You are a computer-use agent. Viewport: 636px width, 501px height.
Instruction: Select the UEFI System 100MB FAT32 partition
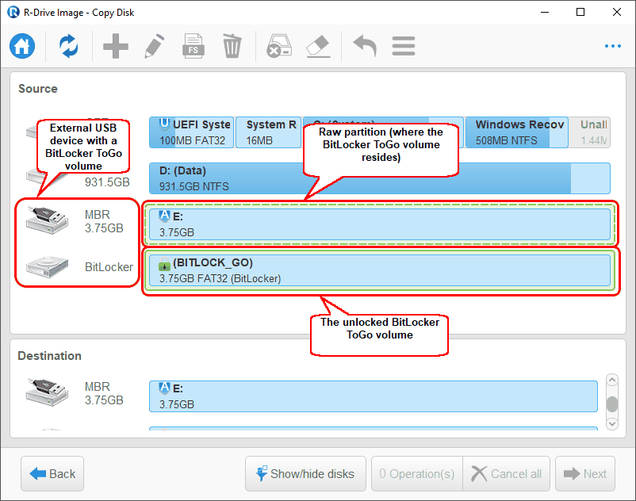click(x=191, y=132)
